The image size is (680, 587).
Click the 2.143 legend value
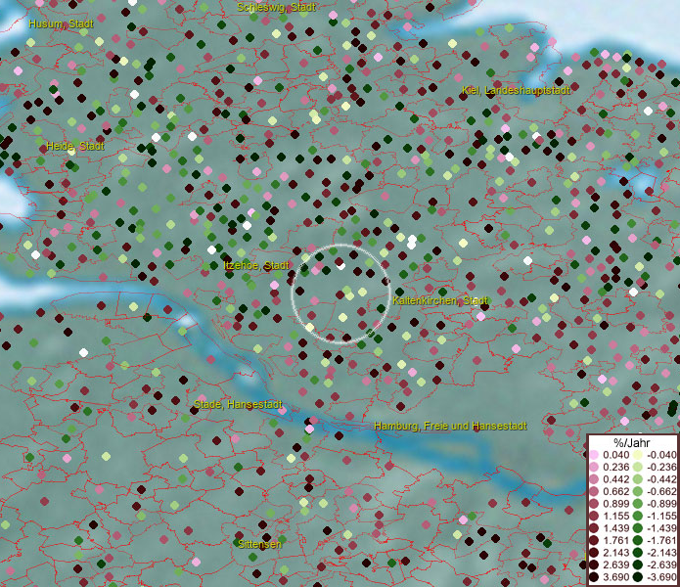(615, 553)
